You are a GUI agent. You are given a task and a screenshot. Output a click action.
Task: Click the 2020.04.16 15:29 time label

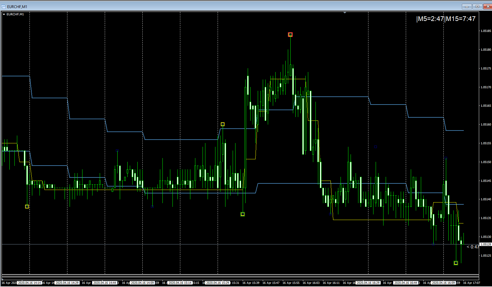pos(218,283)
